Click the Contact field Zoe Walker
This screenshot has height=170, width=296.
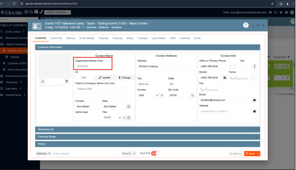(88, 107)
